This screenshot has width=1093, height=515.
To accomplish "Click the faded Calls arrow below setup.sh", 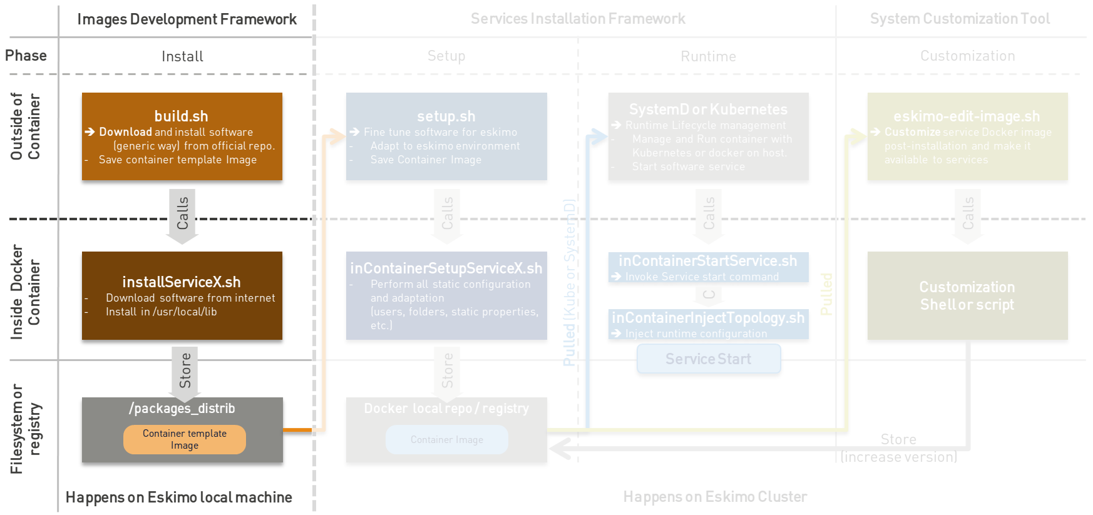I will [x=447, y=216].
